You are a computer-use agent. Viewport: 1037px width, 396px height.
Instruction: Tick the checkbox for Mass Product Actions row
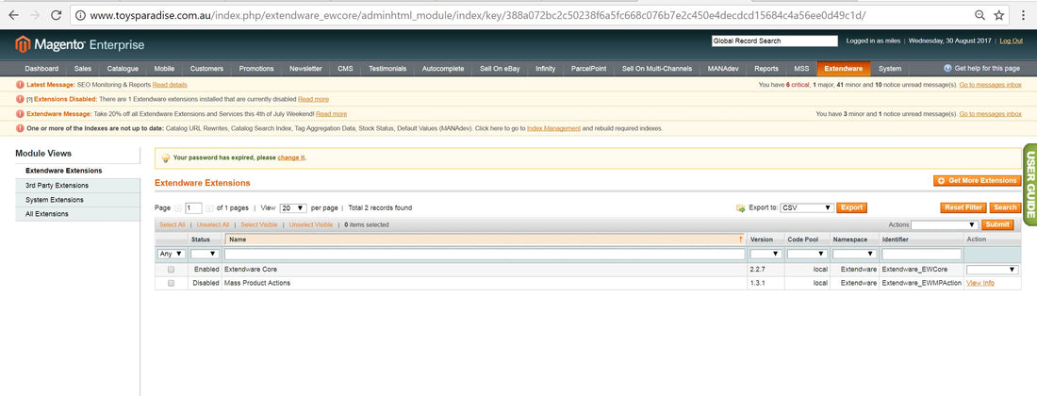tap(172, 283)
